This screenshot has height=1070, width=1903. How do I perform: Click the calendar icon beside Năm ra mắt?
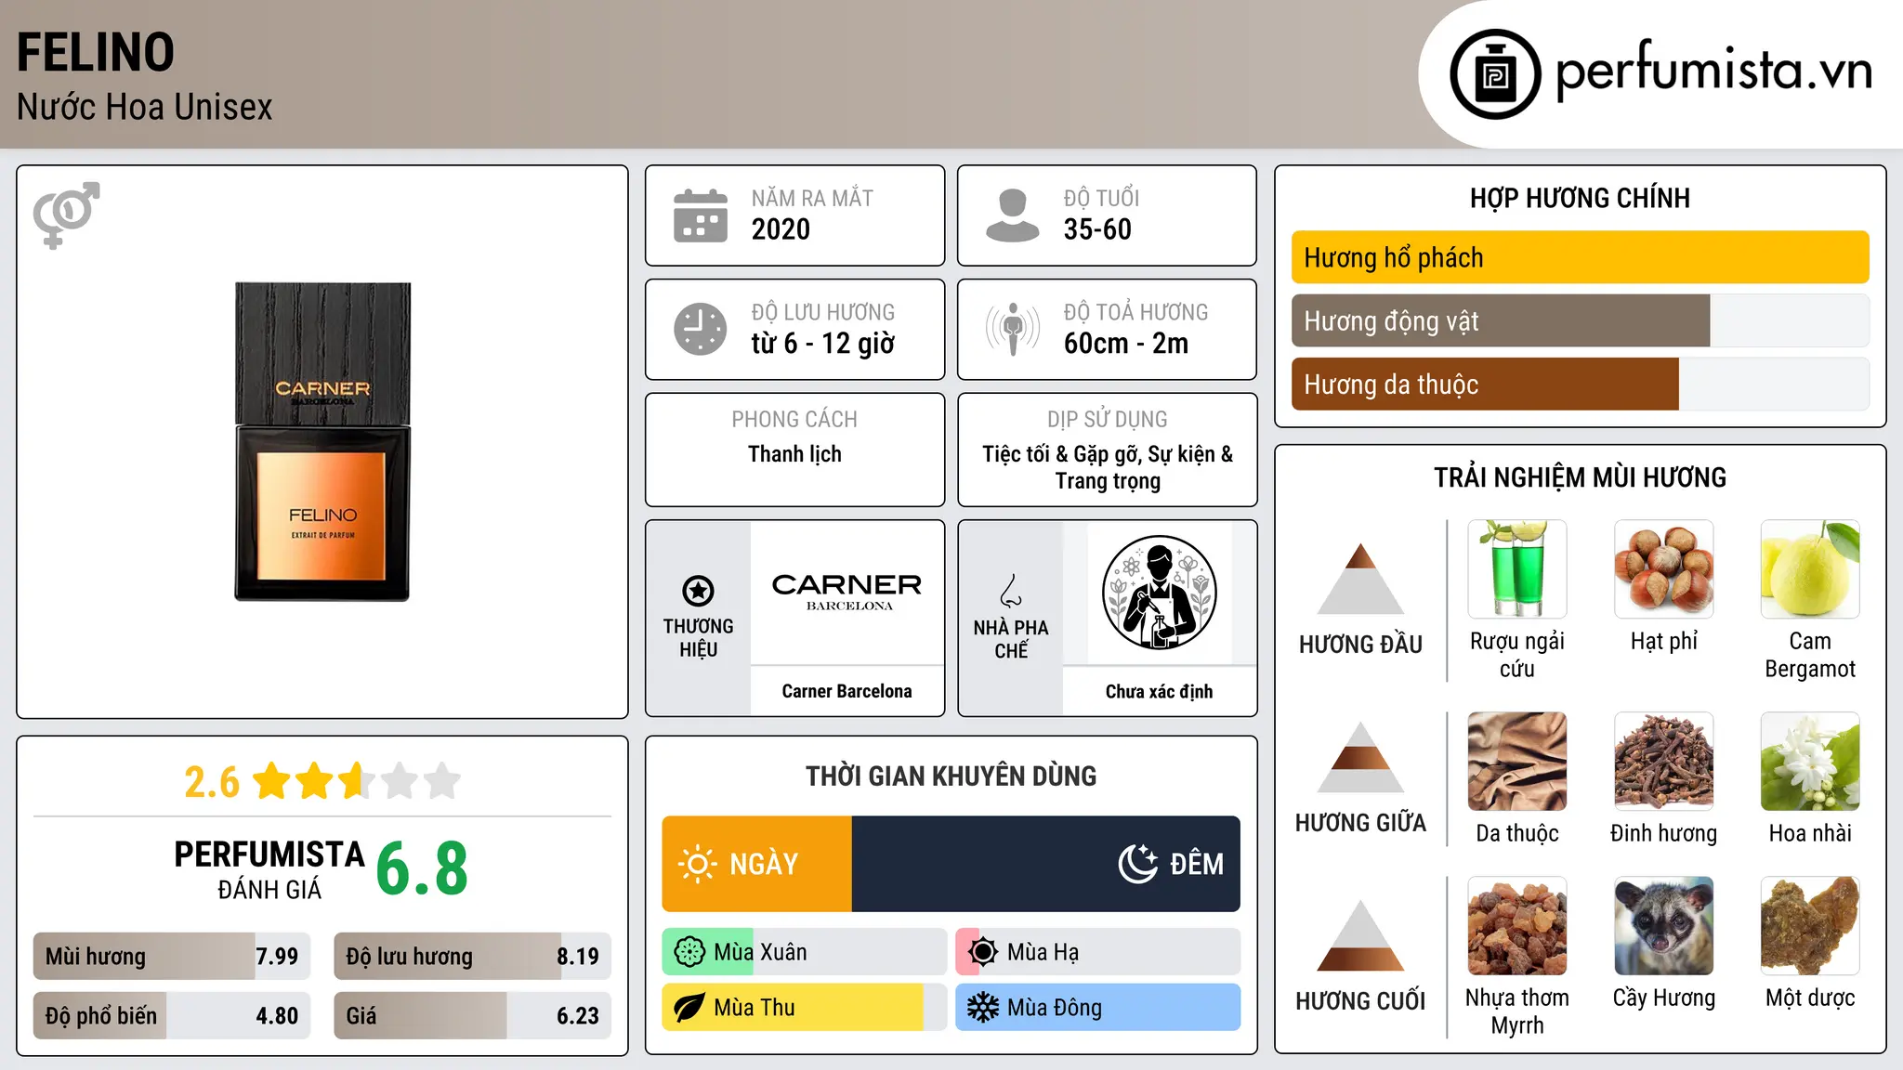pyautogui.click(x=701, y=215)
